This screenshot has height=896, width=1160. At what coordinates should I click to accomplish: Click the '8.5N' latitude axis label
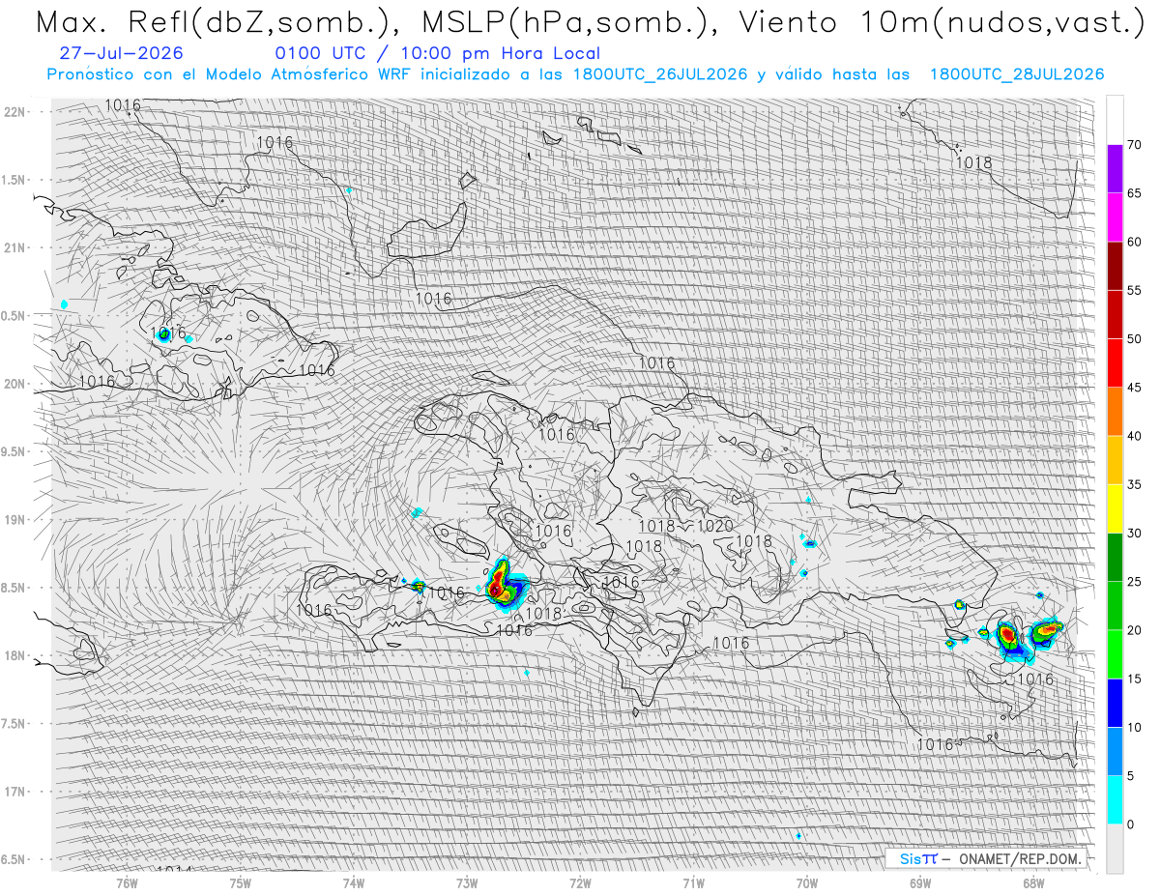[14, 589]
